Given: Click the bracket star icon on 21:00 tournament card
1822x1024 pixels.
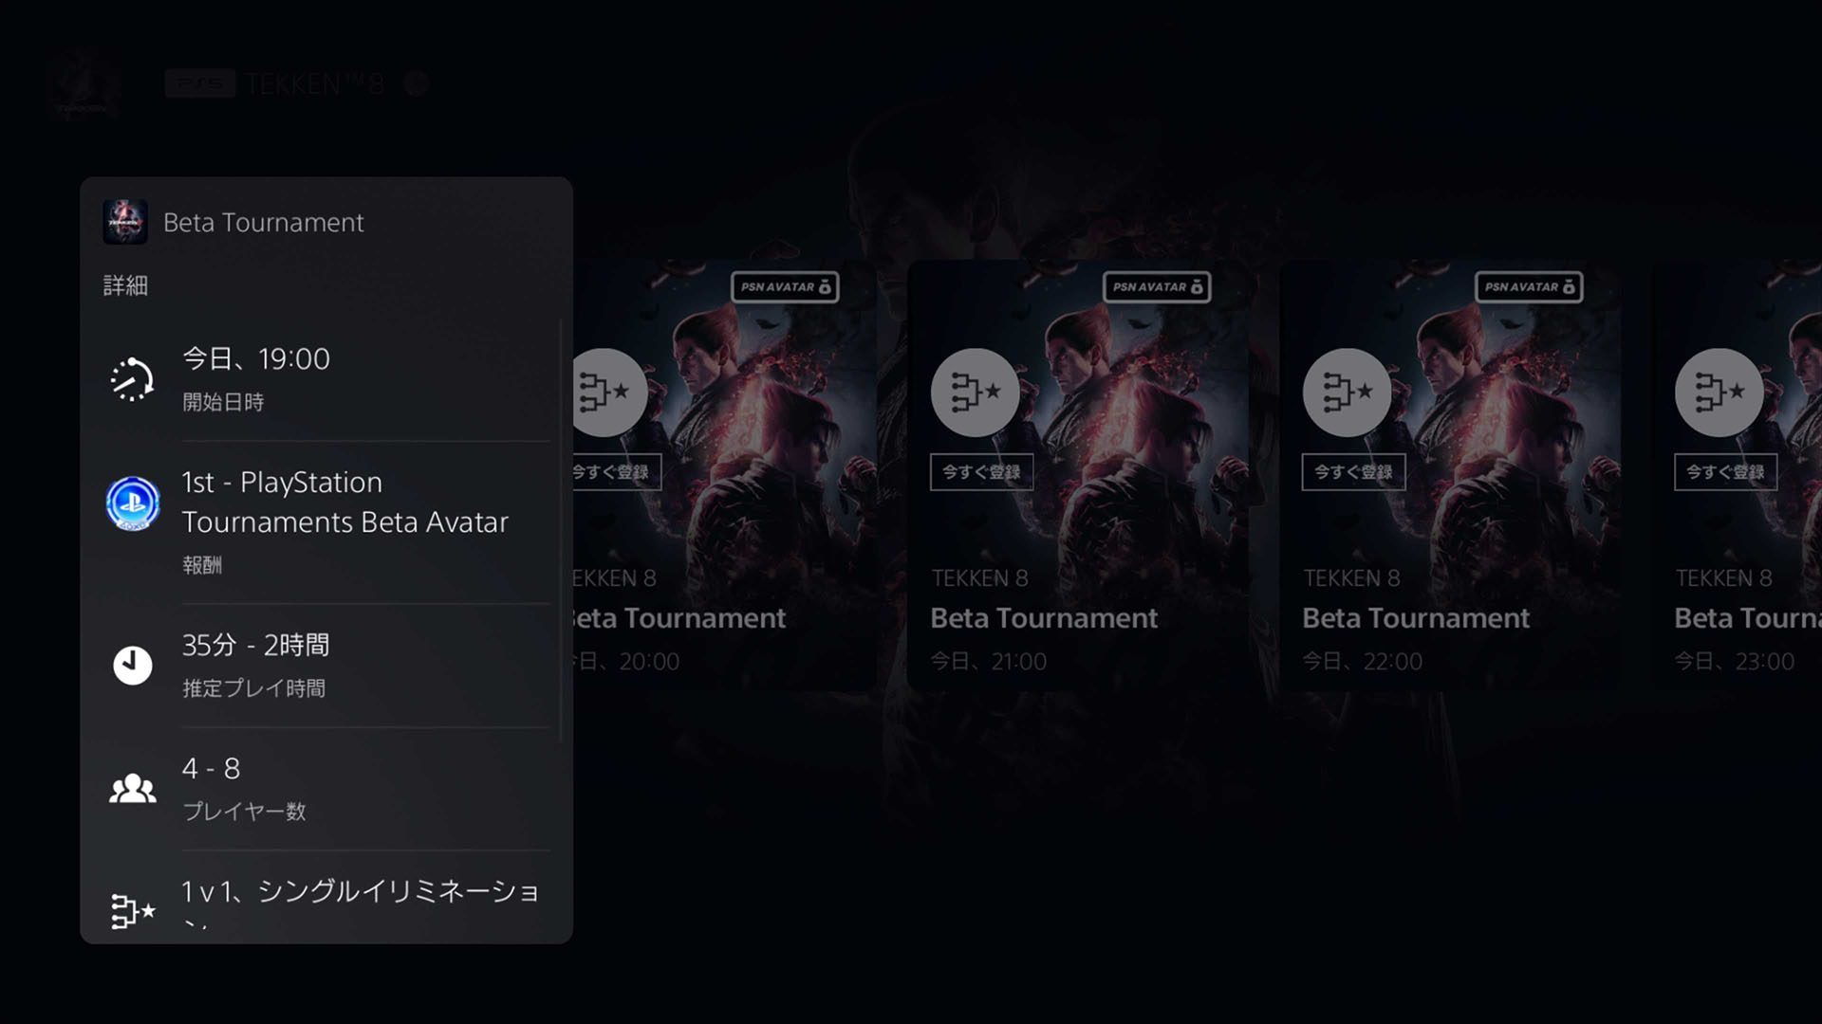Looking at the screenshot, I should [975, 392].
